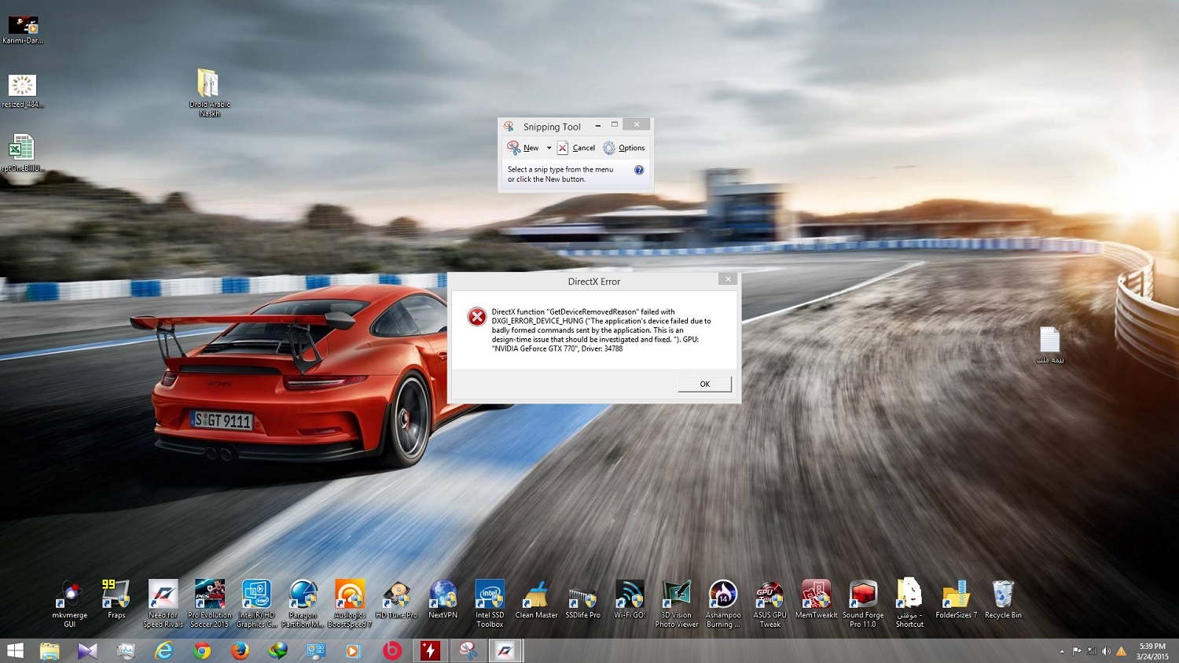Open Snipping Tool help question mark icon
The image size is (1179, 663).
[639, 170]
